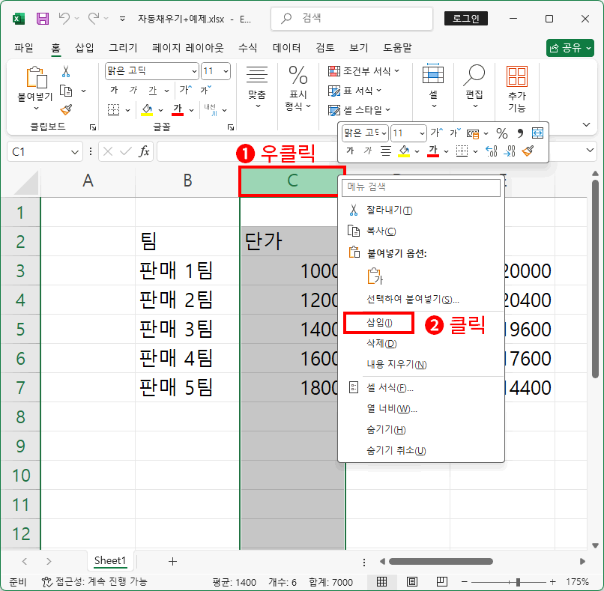Click the 로그인 sign-in button
Viewport: 604px width, 591px height.
click(x=465, y=18)
